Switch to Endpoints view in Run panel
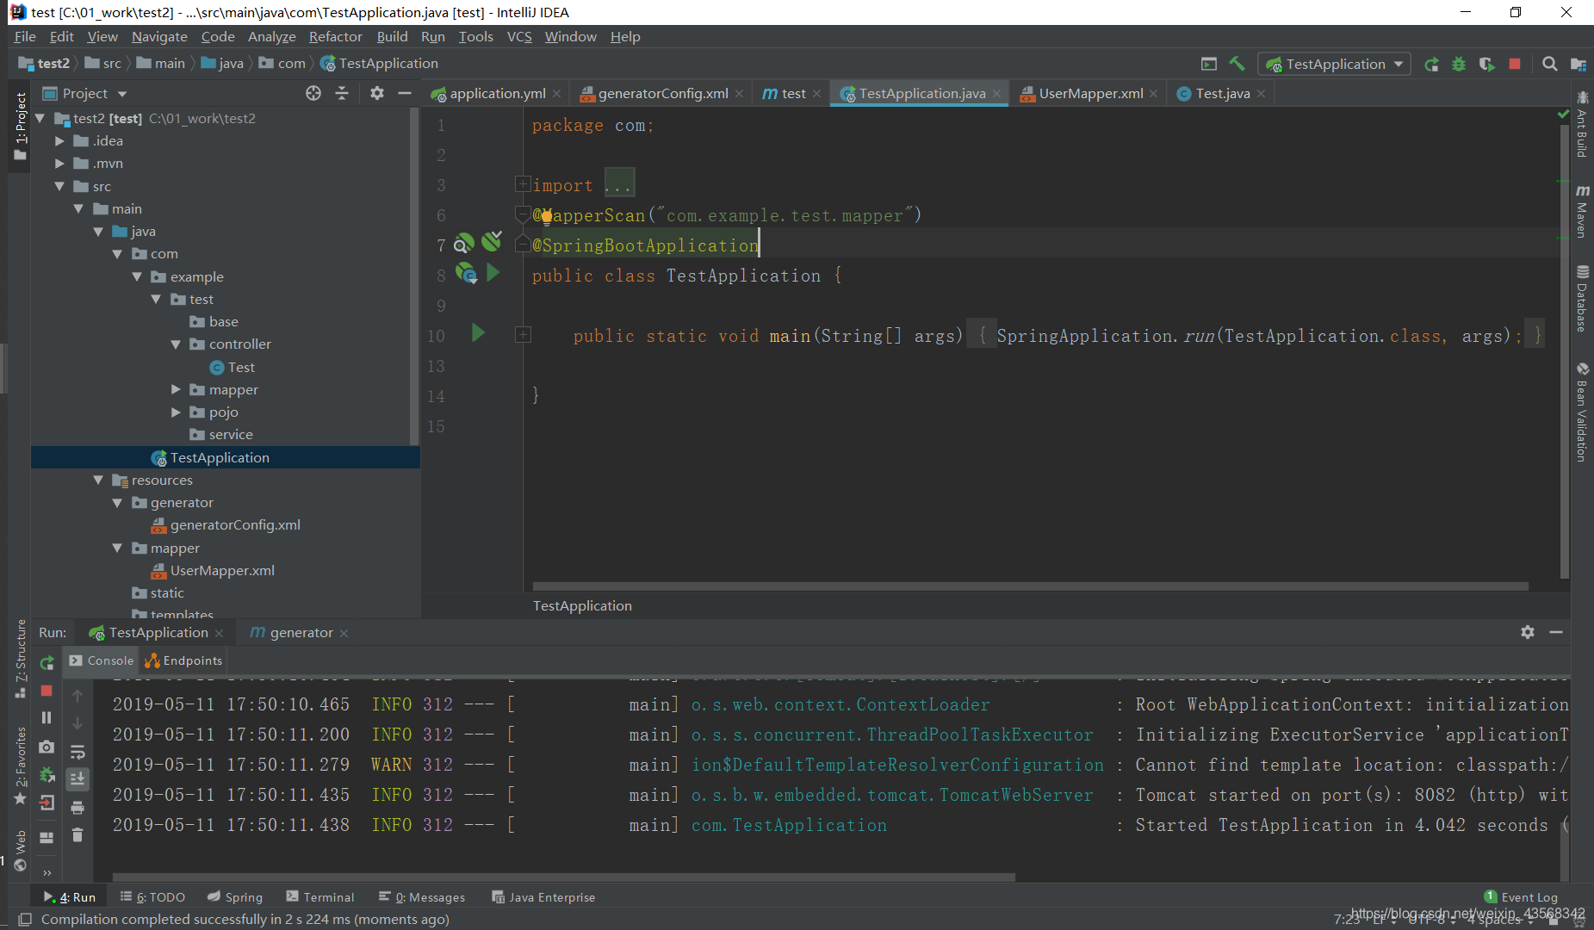The height and width of the screenshot is (930, 1594). [183, 660]
